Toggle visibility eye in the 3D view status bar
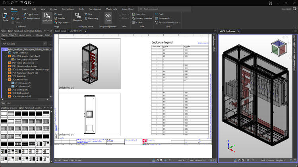Screen dimensions: 298x167 pyautogui.click(x=248, y=160)
